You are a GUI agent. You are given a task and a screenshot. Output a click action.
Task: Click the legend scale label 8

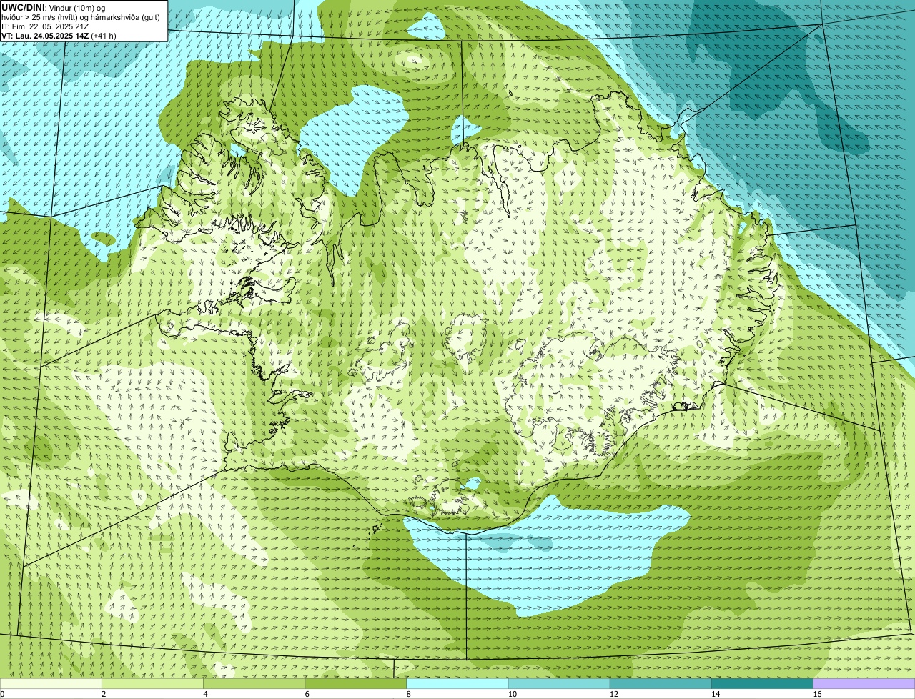(409, 694)
